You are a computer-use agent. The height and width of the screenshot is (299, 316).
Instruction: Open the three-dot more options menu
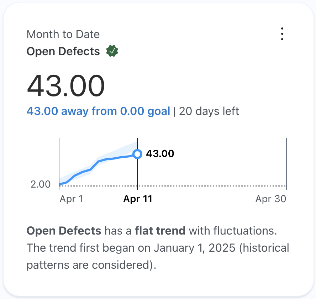(x=282, y=34)
